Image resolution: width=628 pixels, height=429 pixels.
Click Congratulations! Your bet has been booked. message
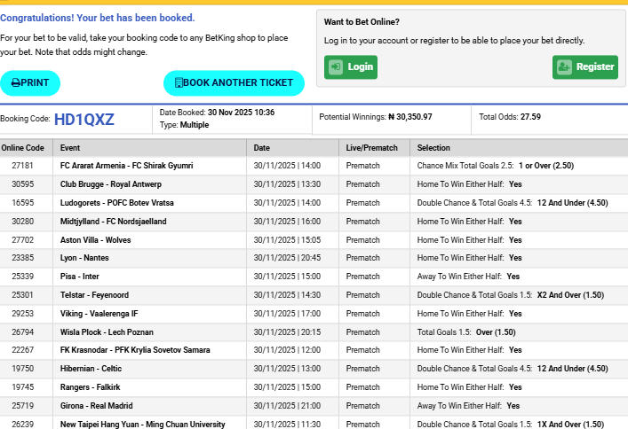[98, 18]
